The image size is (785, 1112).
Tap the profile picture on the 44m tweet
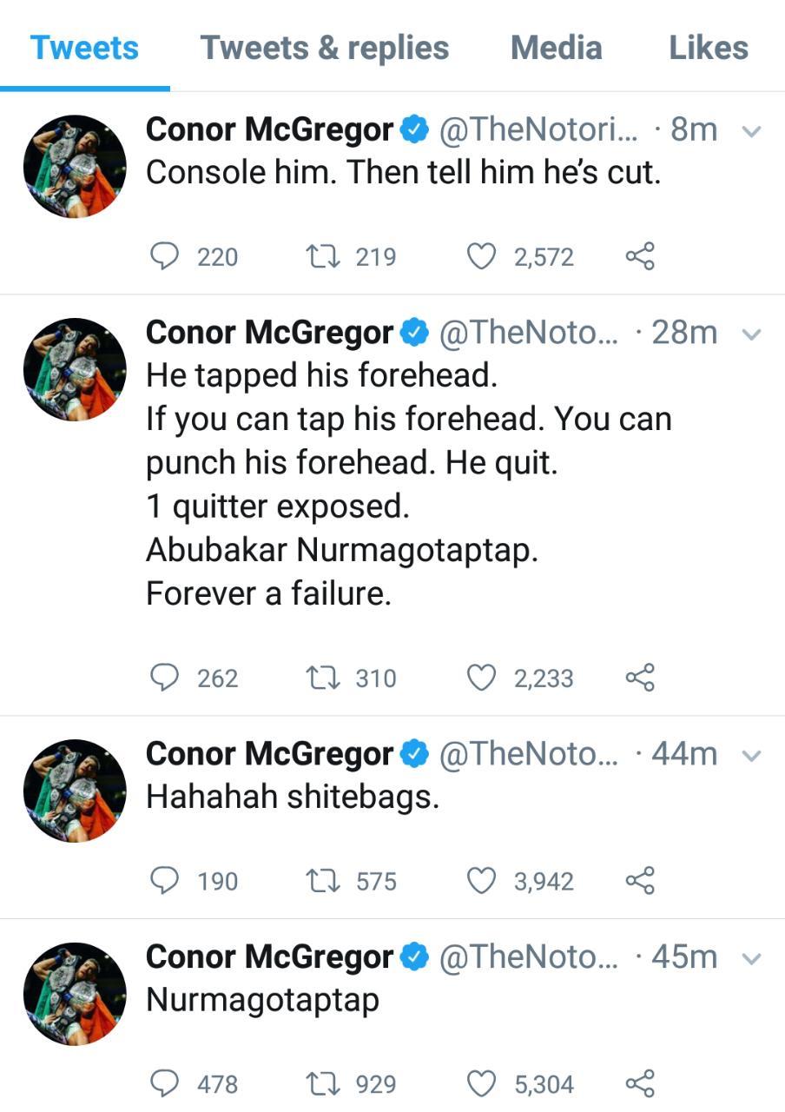click(75, 791)
